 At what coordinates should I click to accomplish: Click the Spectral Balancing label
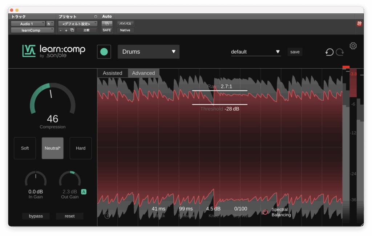tap(281, 212)
